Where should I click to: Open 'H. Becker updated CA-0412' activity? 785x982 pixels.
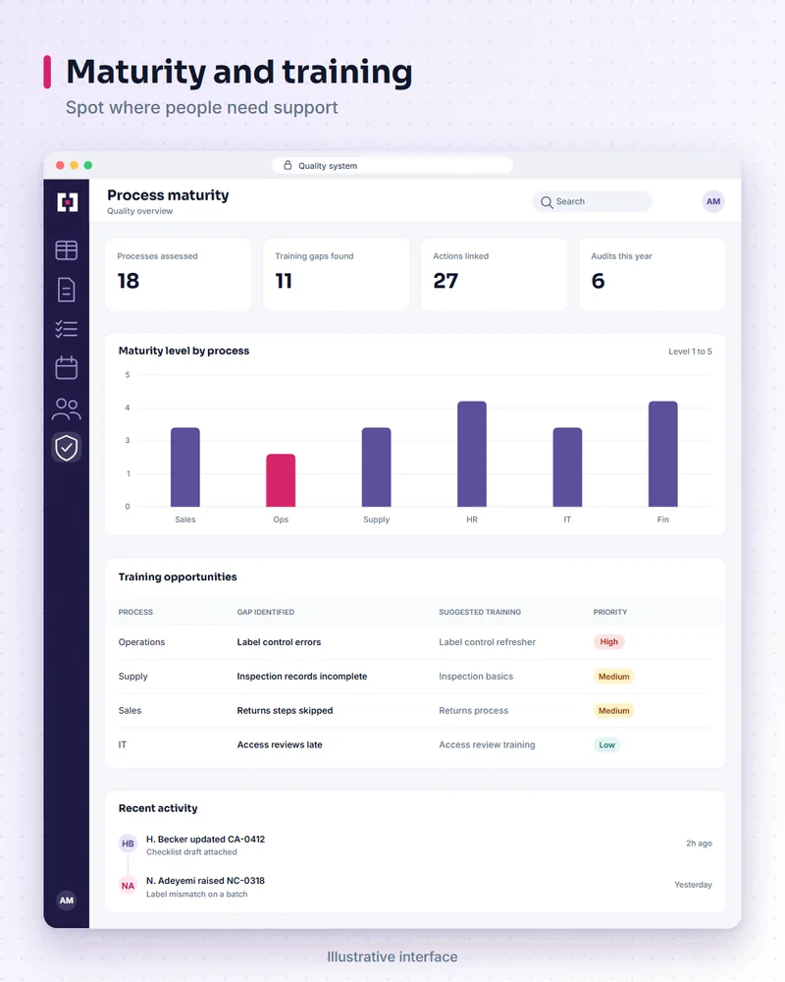tap(205, 840)
